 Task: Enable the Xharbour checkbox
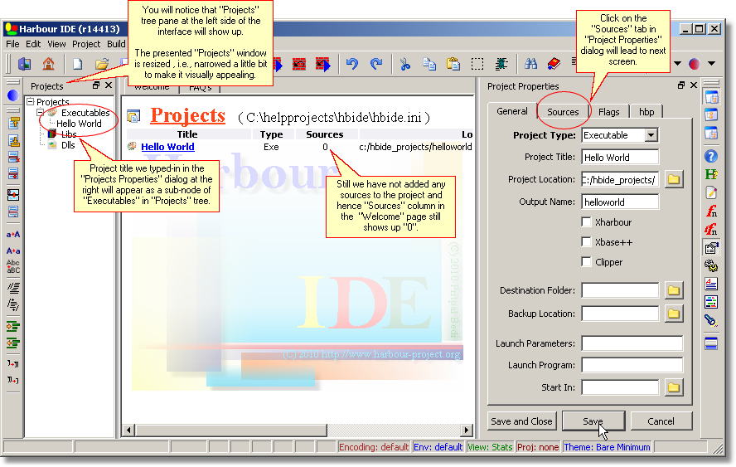tap(587, 222)
